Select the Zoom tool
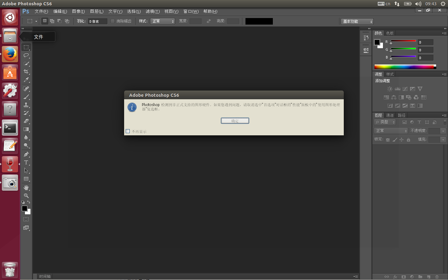This screenshot has height=280, width=448. 26,196
